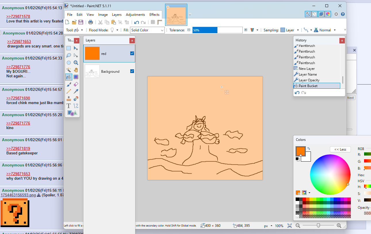Open the Effects menu

pos(154,15)
